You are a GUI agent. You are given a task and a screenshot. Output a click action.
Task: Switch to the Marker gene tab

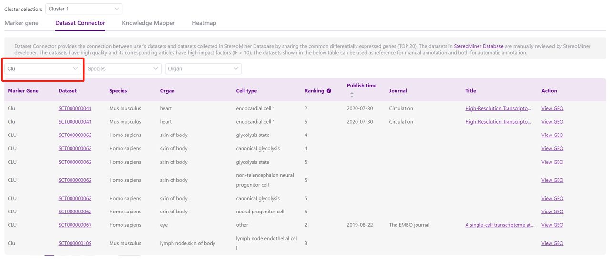pos(21,23)
